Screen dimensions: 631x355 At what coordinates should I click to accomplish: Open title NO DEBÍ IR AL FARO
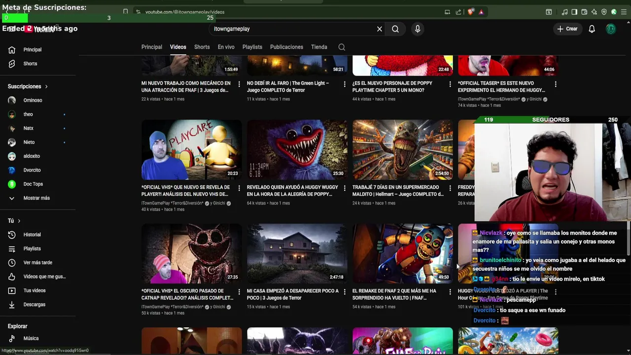click(x=288, y=87)
